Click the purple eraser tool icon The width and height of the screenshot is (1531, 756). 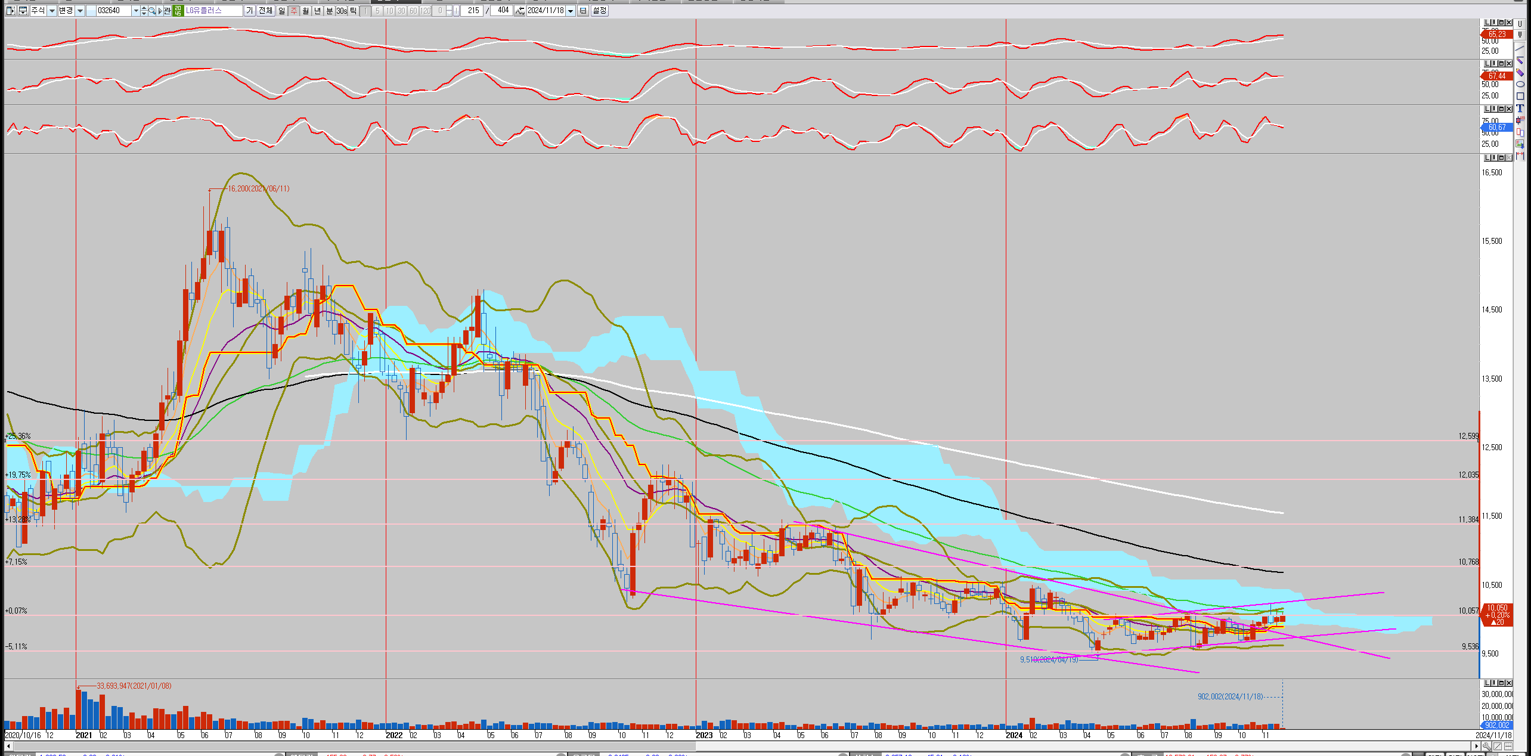click(1520, 72)
